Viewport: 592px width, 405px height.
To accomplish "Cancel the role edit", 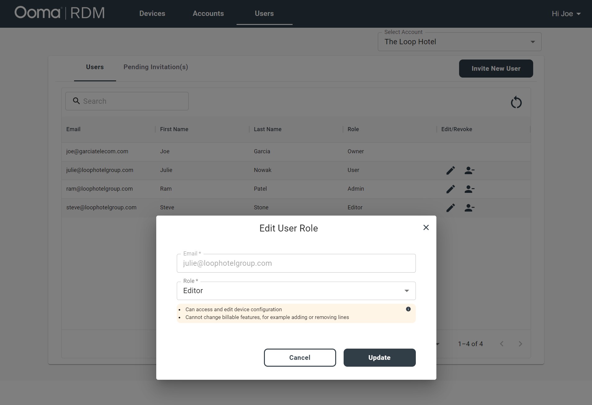I will 300,358.
